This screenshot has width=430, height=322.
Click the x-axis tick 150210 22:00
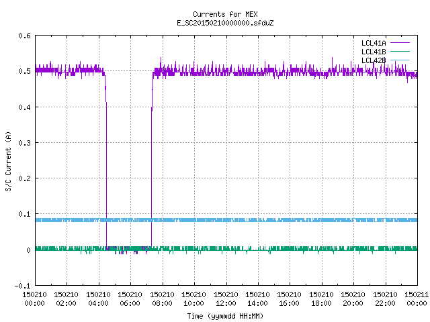click(x=385, y=299)
